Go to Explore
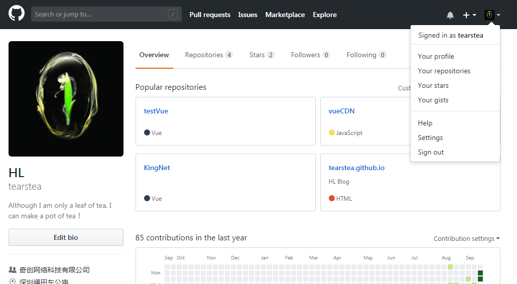 click(325, 15)
